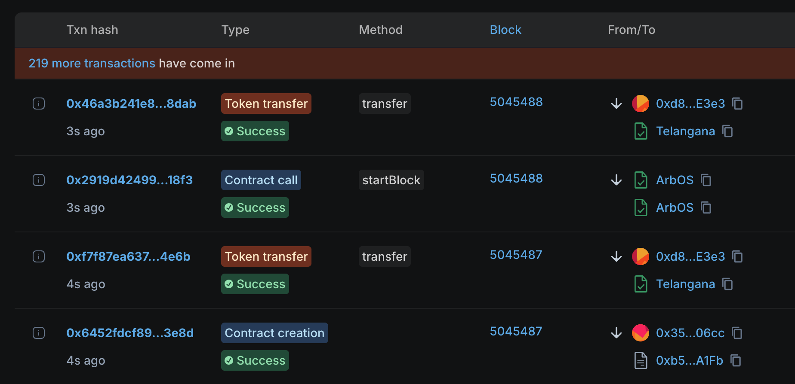Click the pink token swatch on the 0x35...06cc row
This screenshot has height=384, width=795.
point(641,333)
